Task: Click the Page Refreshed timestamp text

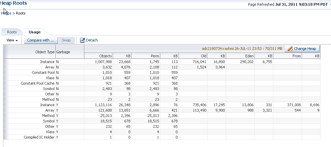Action: click(x=288, y=4)
